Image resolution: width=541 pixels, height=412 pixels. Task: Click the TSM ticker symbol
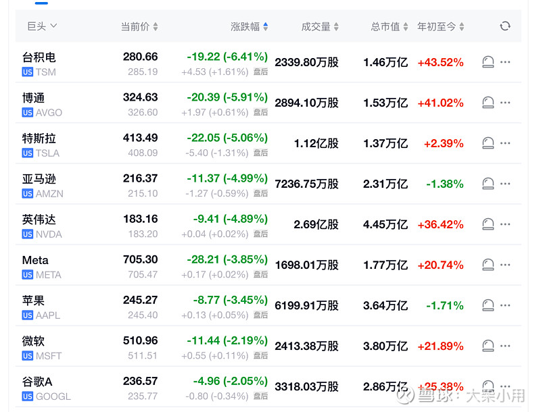tap(46, 72)
